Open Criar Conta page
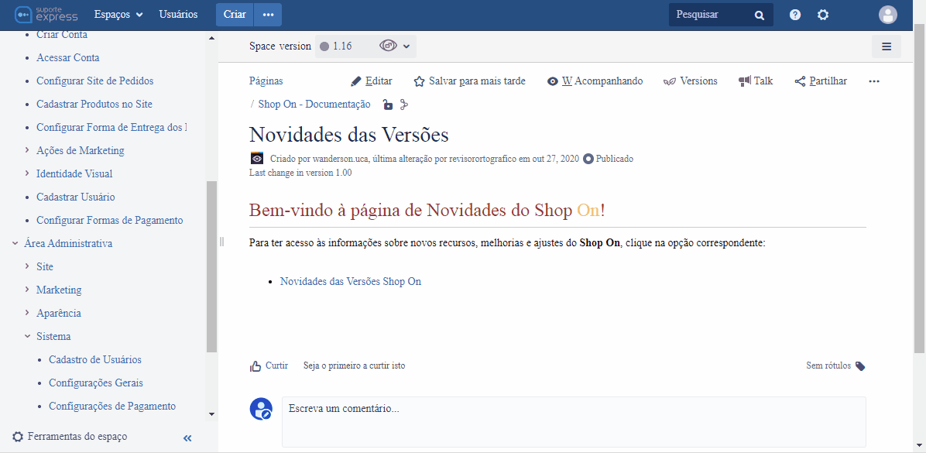The width and height of the screenshot is (926, 453). (62, 35)
